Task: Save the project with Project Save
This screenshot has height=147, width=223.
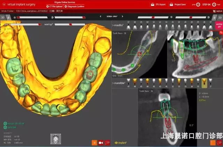Action: point(172,5)
